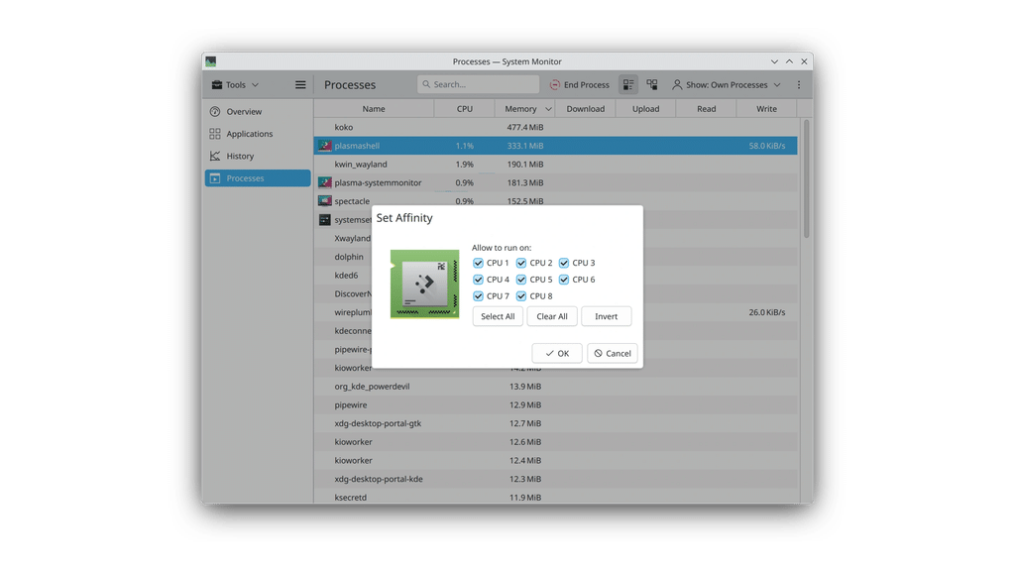Go to Overview page
This screenshot has width=1015, height=571.
point(258,111)
